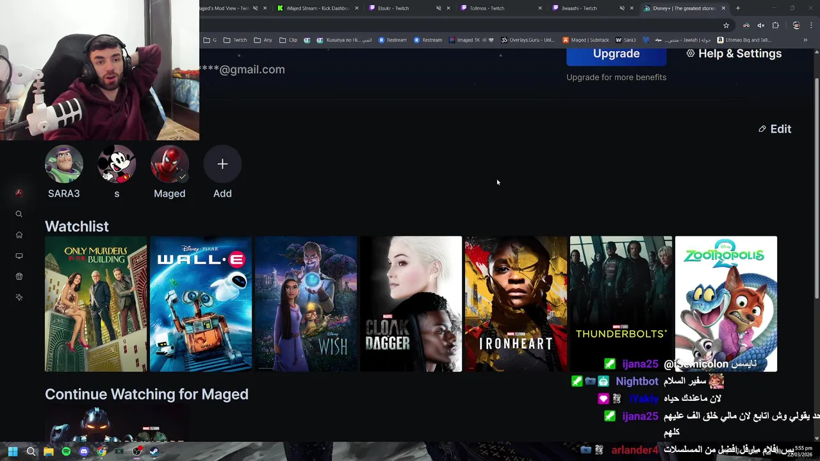The image size is (820, 461).
Task: Open the Maged | Substack bookmark
Action: pos(586,40)
